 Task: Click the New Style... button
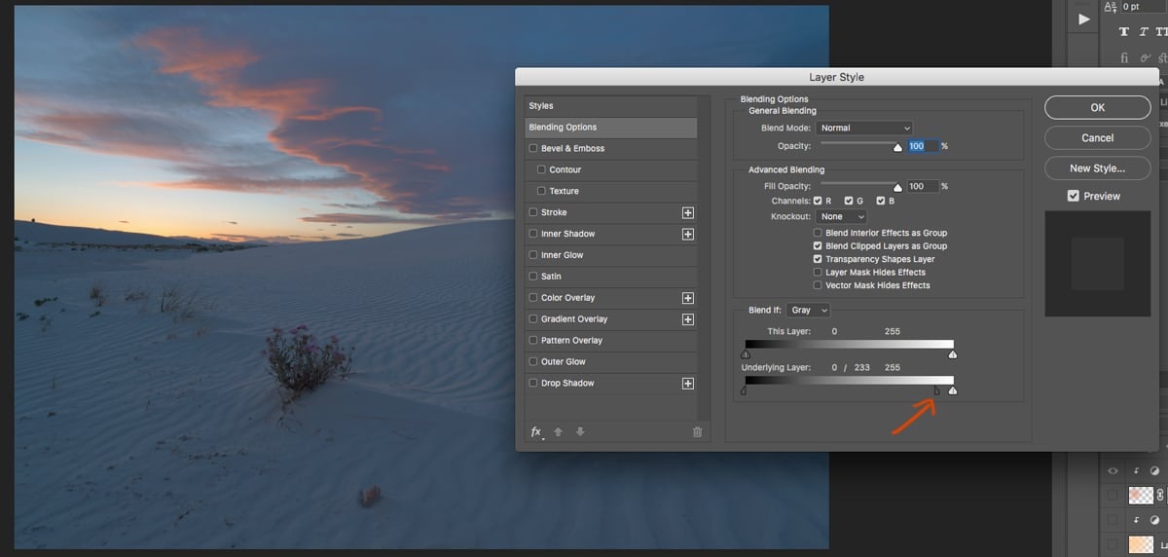coord(1097,168)
